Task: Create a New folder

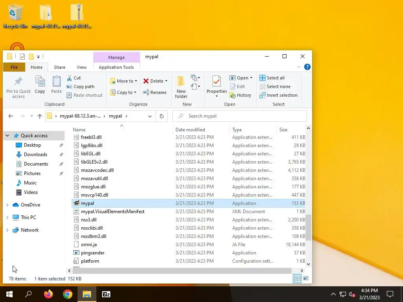Action: 181,87
